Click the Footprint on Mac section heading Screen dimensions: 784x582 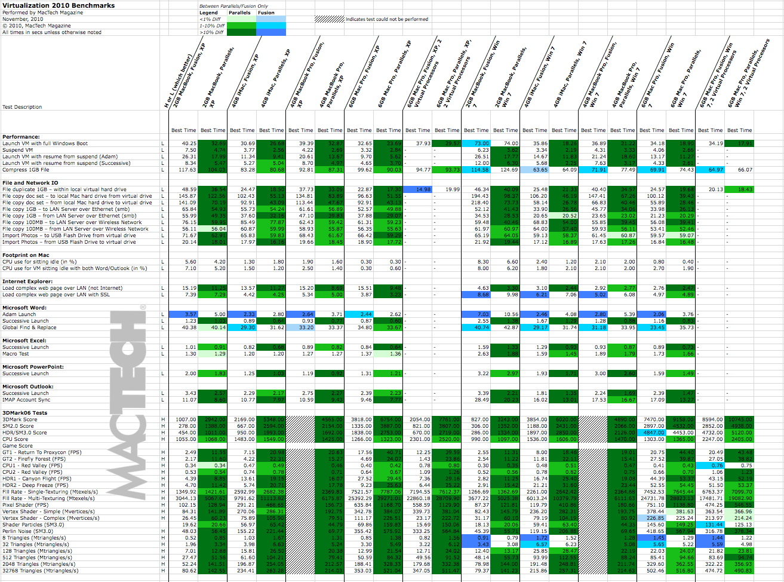tap(26, 255)
